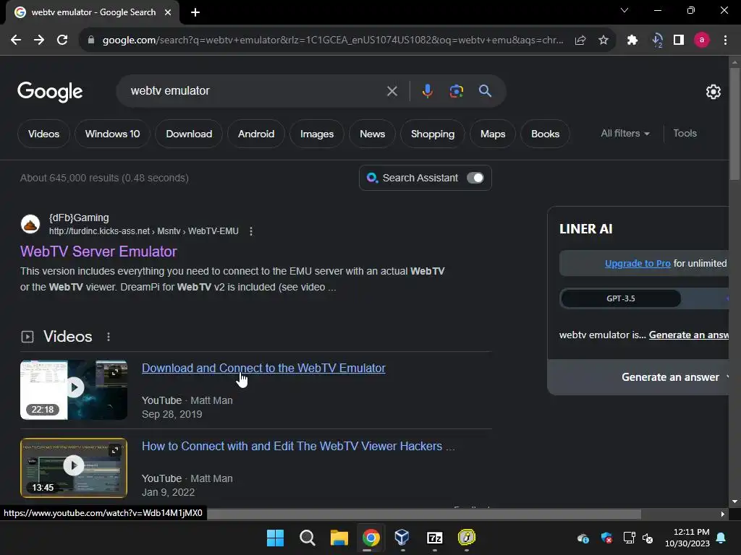
Task: Open Videos section more options
Action: coord(109,337)
